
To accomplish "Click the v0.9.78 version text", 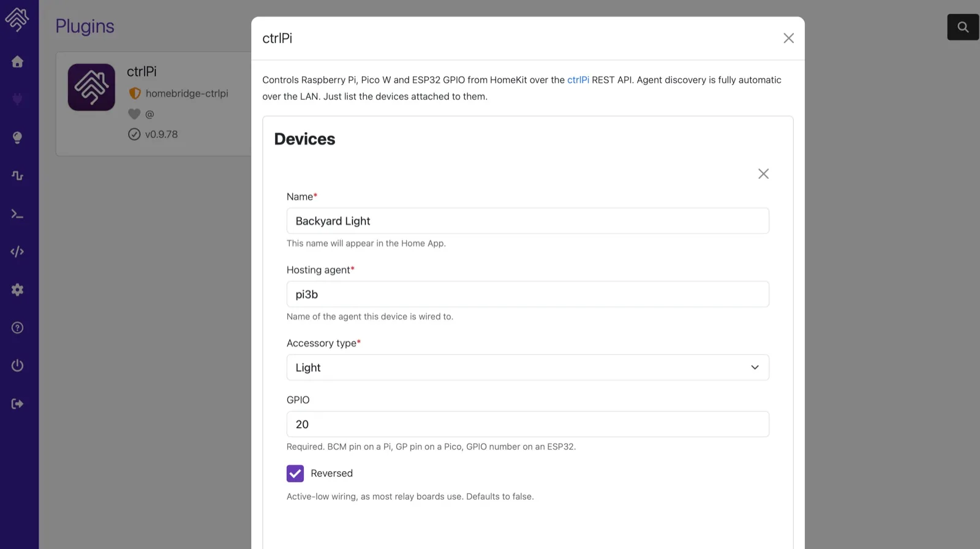I will click(x=161, y=134).
